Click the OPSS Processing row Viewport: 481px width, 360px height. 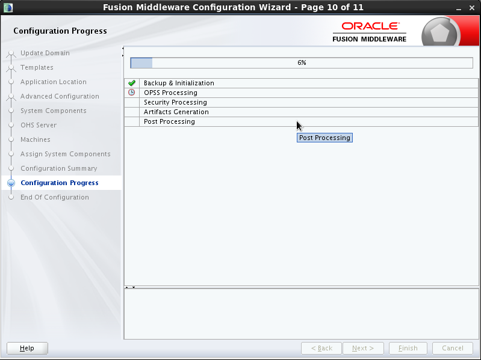[x=301, y=93]
